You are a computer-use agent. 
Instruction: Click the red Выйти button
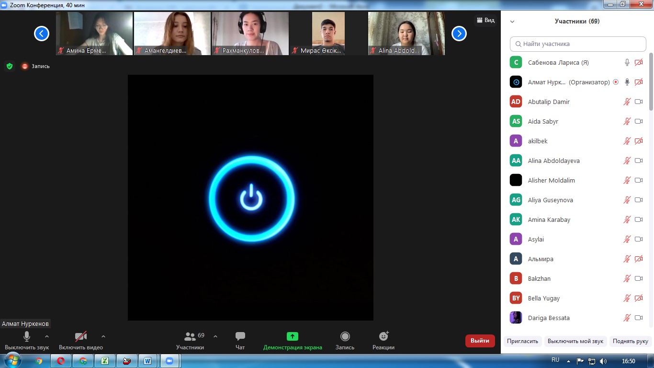click(480, 341)
